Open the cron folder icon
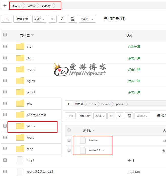 coord(20,46)
